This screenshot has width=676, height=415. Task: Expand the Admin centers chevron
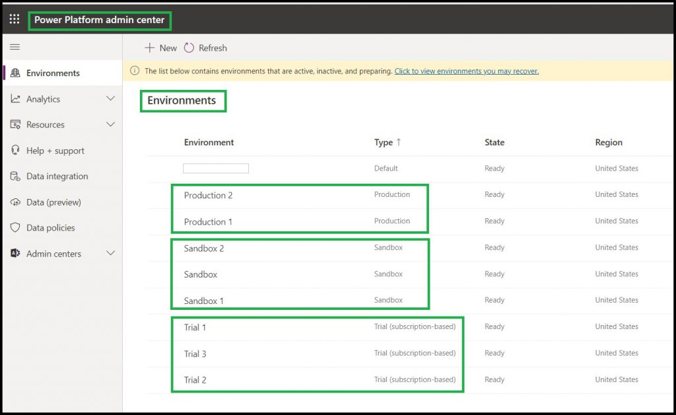pyautogui.click(x=110, y=253)
